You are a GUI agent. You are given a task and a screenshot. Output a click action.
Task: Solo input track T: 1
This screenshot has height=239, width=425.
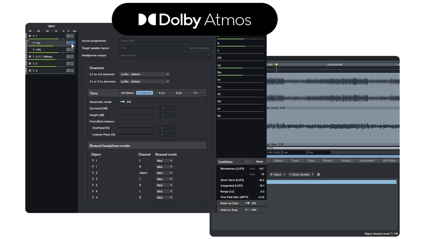68,36
